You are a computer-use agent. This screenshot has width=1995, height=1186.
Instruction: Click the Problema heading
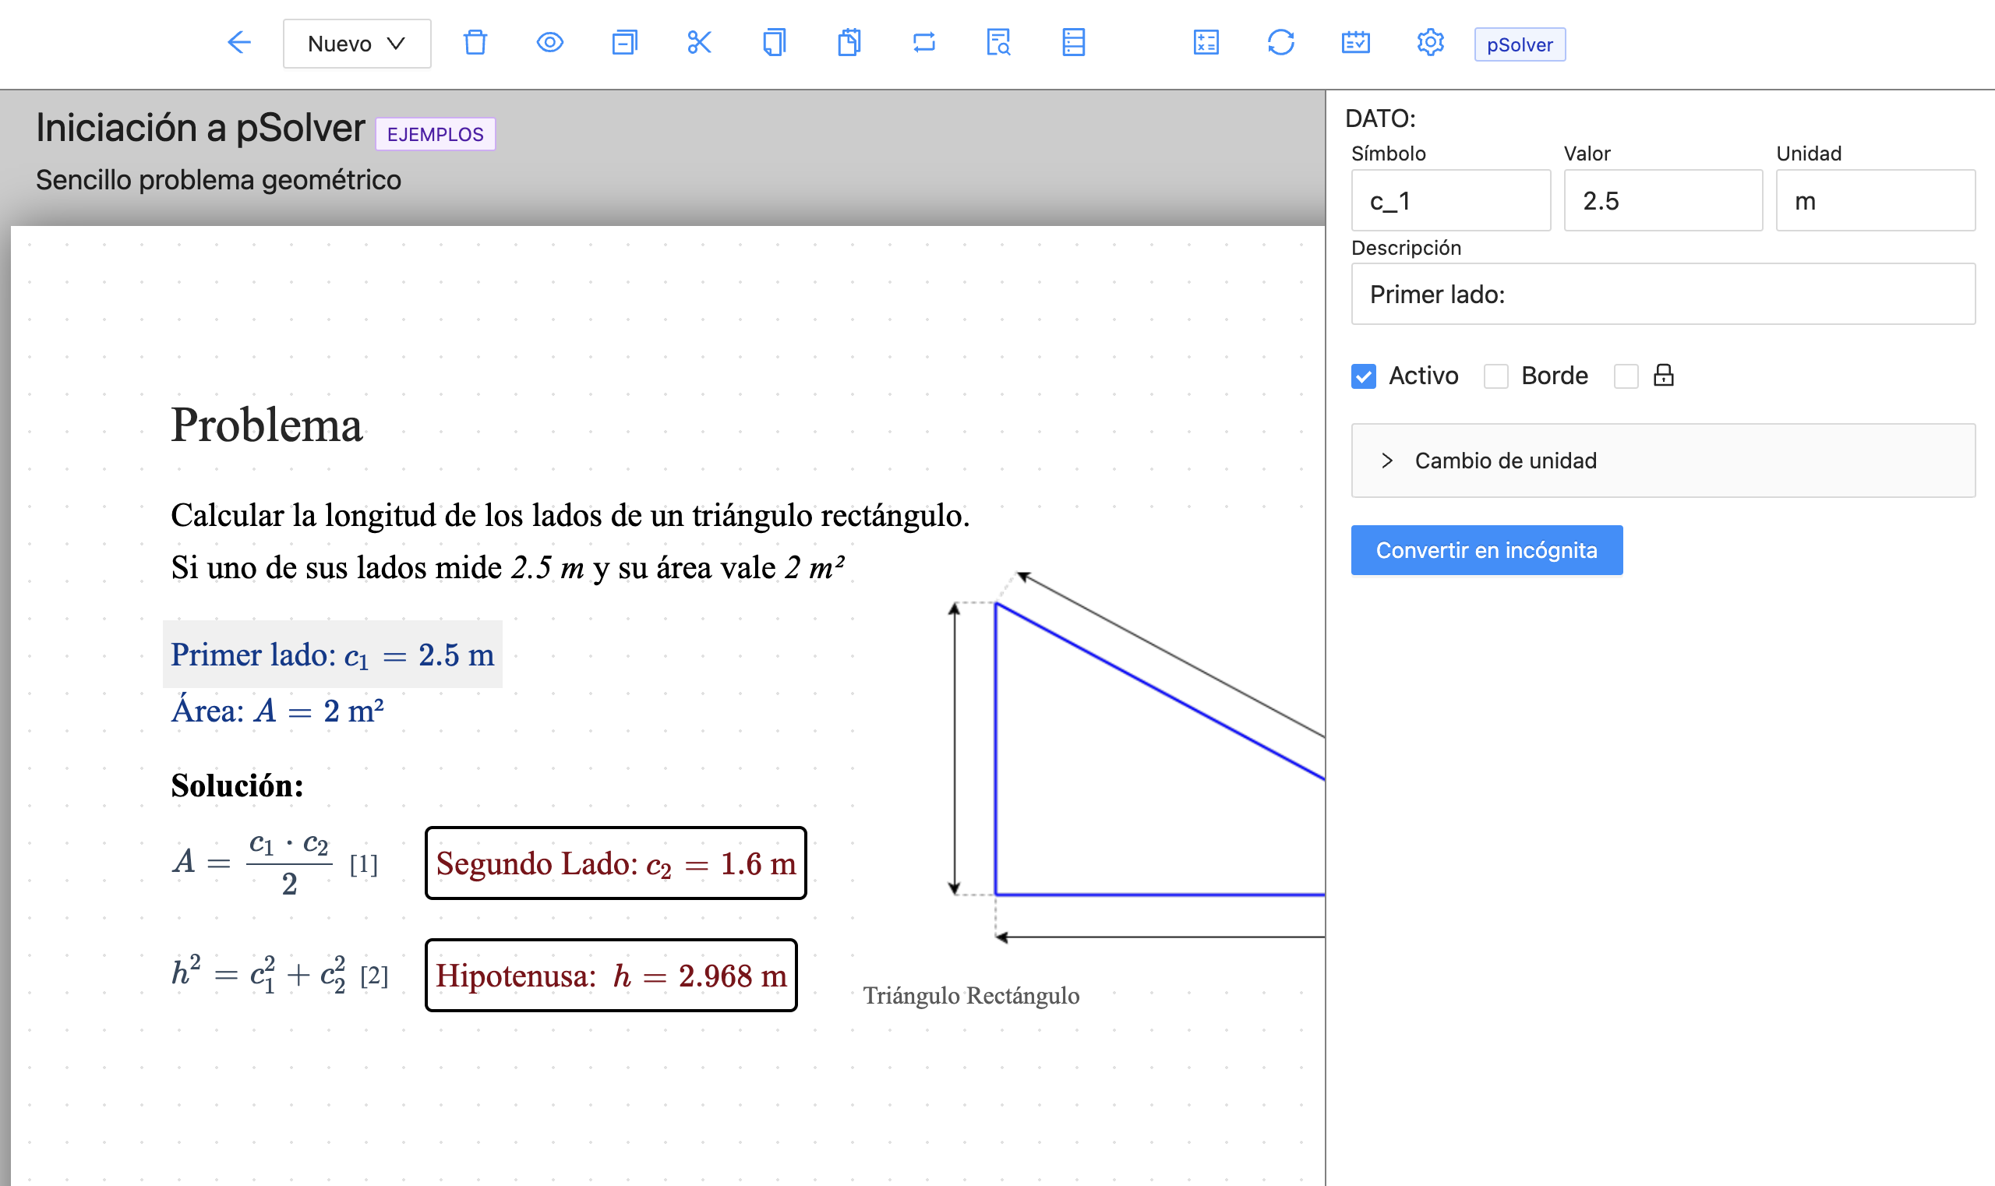pyautogui.click(x=267, y=425)
